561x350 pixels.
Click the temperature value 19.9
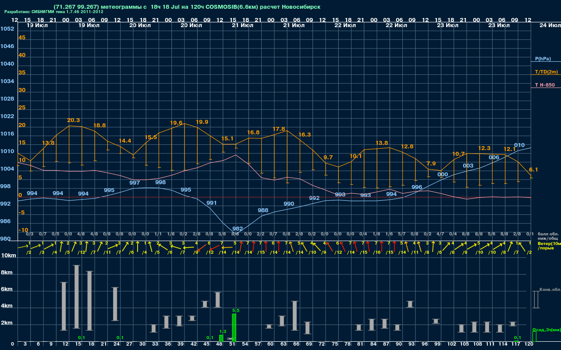[202, 122]
